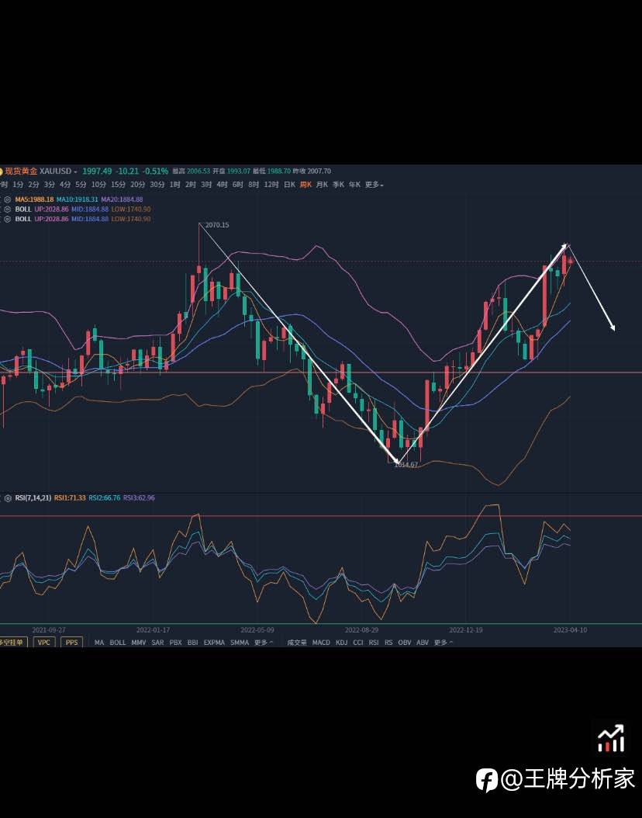Click the 1997.49 current price
This screenshot has width=642, height=818.
pyautogui.click(x=97, y=171)
